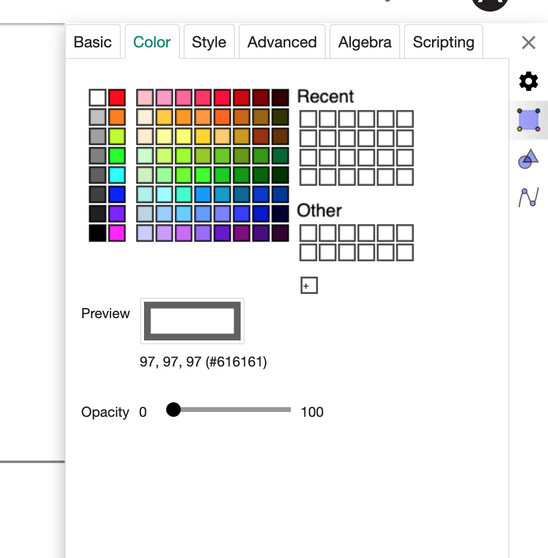Open the Scripting tab

443,43
